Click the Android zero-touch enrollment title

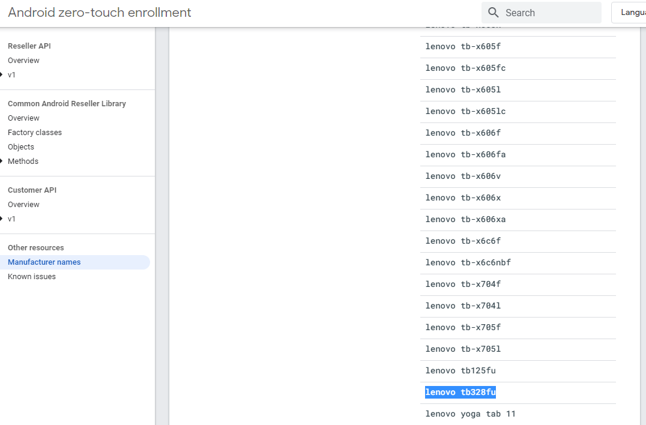coord(100,13)
